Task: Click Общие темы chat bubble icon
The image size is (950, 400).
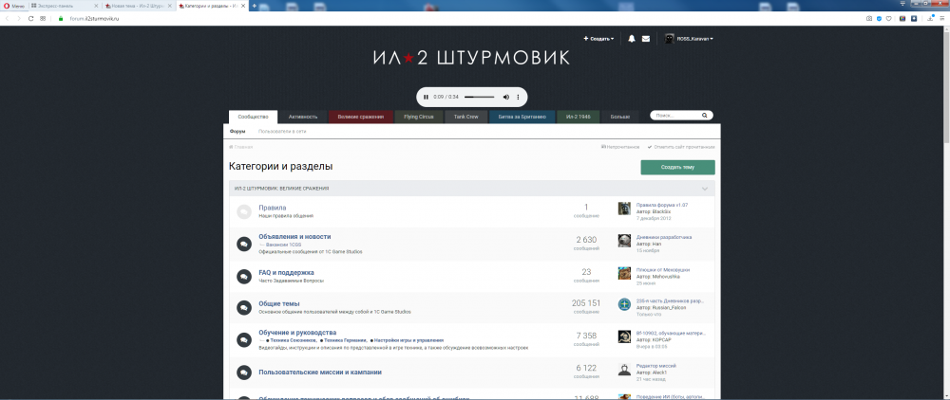Action: click(243, 307)
